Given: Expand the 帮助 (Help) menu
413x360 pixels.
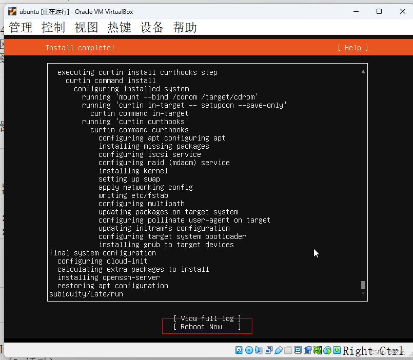Looking at the screenshot, I should pyautogui.click(x=185, y=28).
